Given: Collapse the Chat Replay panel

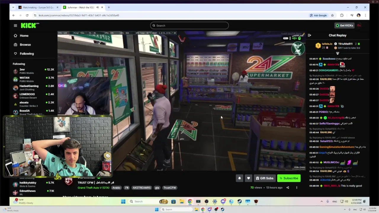Looking at the screenshot, I should (x=309, y=35).
